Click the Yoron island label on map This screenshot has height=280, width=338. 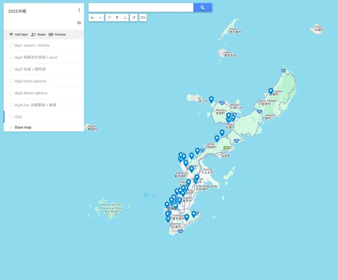[319, 28]
